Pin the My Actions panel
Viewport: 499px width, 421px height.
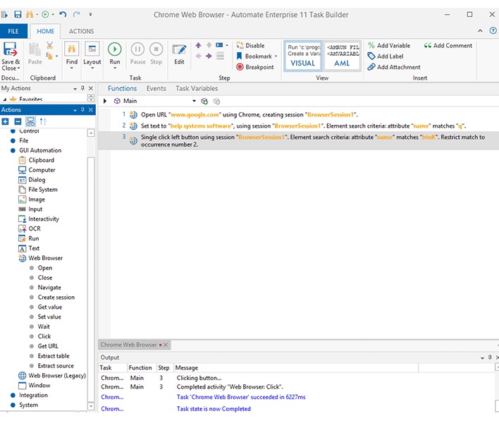pos(82,88)
